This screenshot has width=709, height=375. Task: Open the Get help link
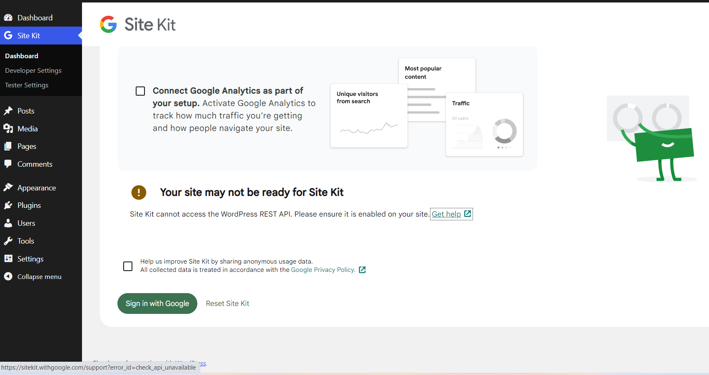446,214
